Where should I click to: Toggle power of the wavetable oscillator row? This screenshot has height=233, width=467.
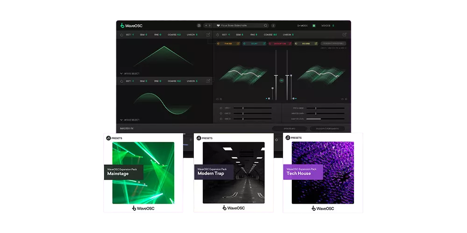coord(218,35)
